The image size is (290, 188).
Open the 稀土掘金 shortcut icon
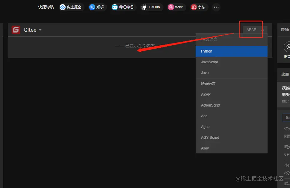pyautogui.click(x=63, y=7)
